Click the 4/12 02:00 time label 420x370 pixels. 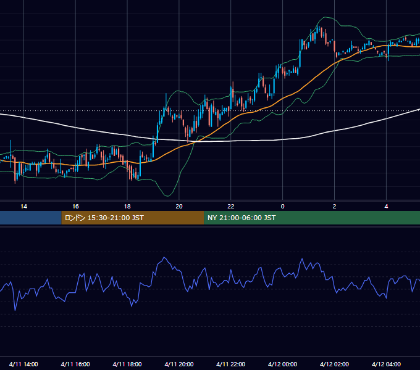(x=334, y=364)
